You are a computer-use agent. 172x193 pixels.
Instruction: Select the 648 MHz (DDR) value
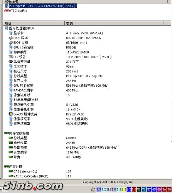coord(92,147)
